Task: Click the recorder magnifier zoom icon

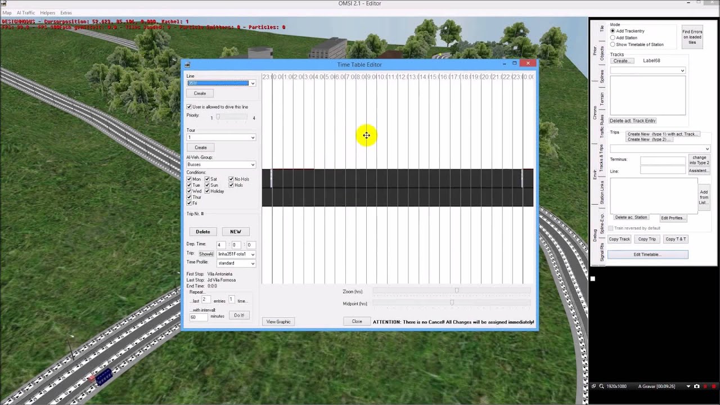Action: [601, 386]
